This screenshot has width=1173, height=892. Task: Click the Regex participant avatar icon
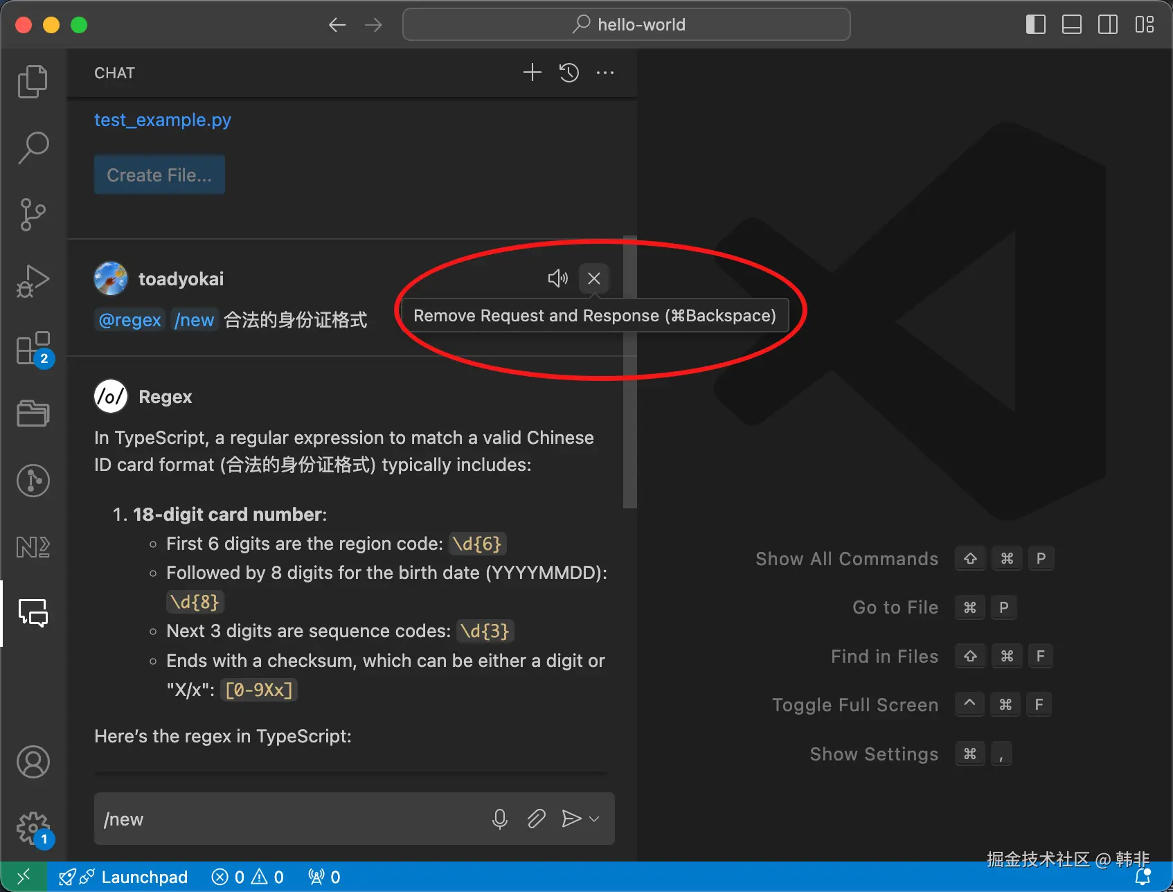pyautogui.click(x=111, y=397)
